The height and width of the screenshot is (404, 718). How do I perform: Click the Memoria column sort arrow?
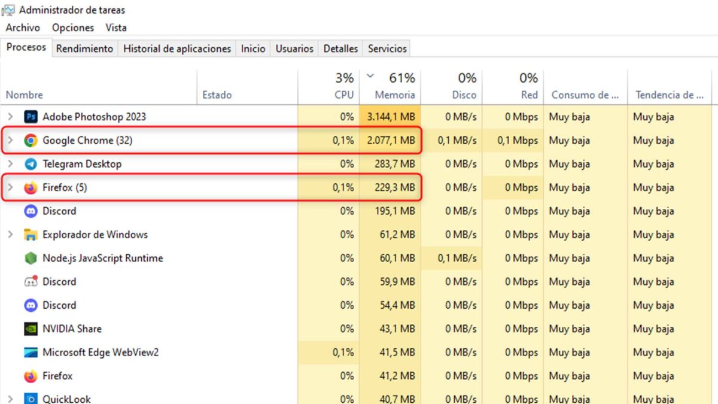pos(370,76)
